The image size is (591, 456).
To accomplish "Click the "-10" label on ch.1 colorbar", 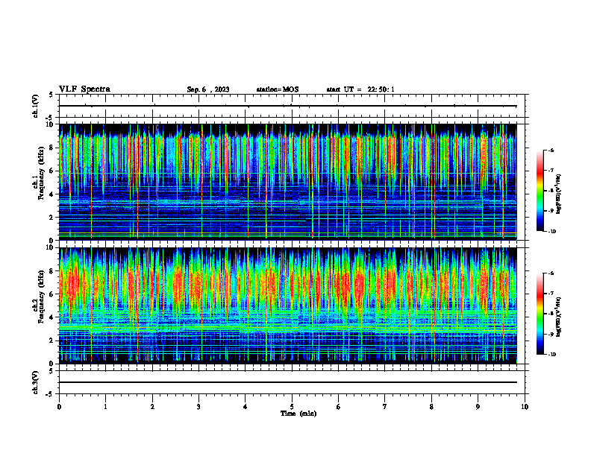I will click(551, 232).
